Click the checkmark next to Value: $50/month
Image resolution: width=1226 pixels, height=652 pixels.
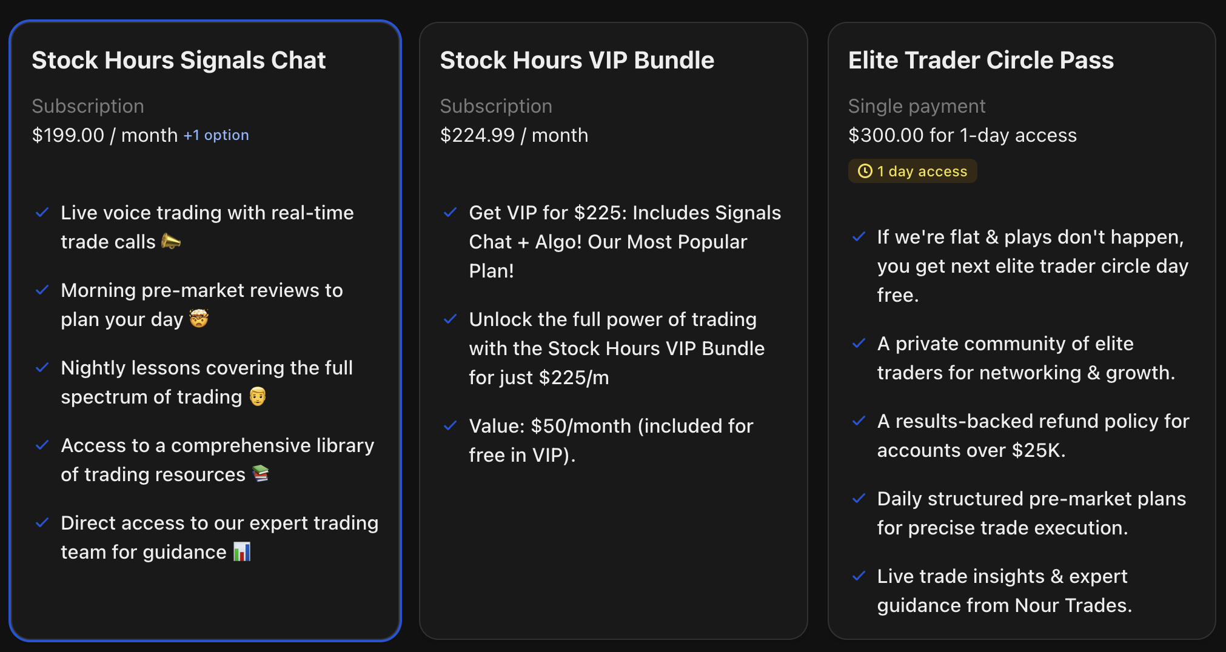450,425
